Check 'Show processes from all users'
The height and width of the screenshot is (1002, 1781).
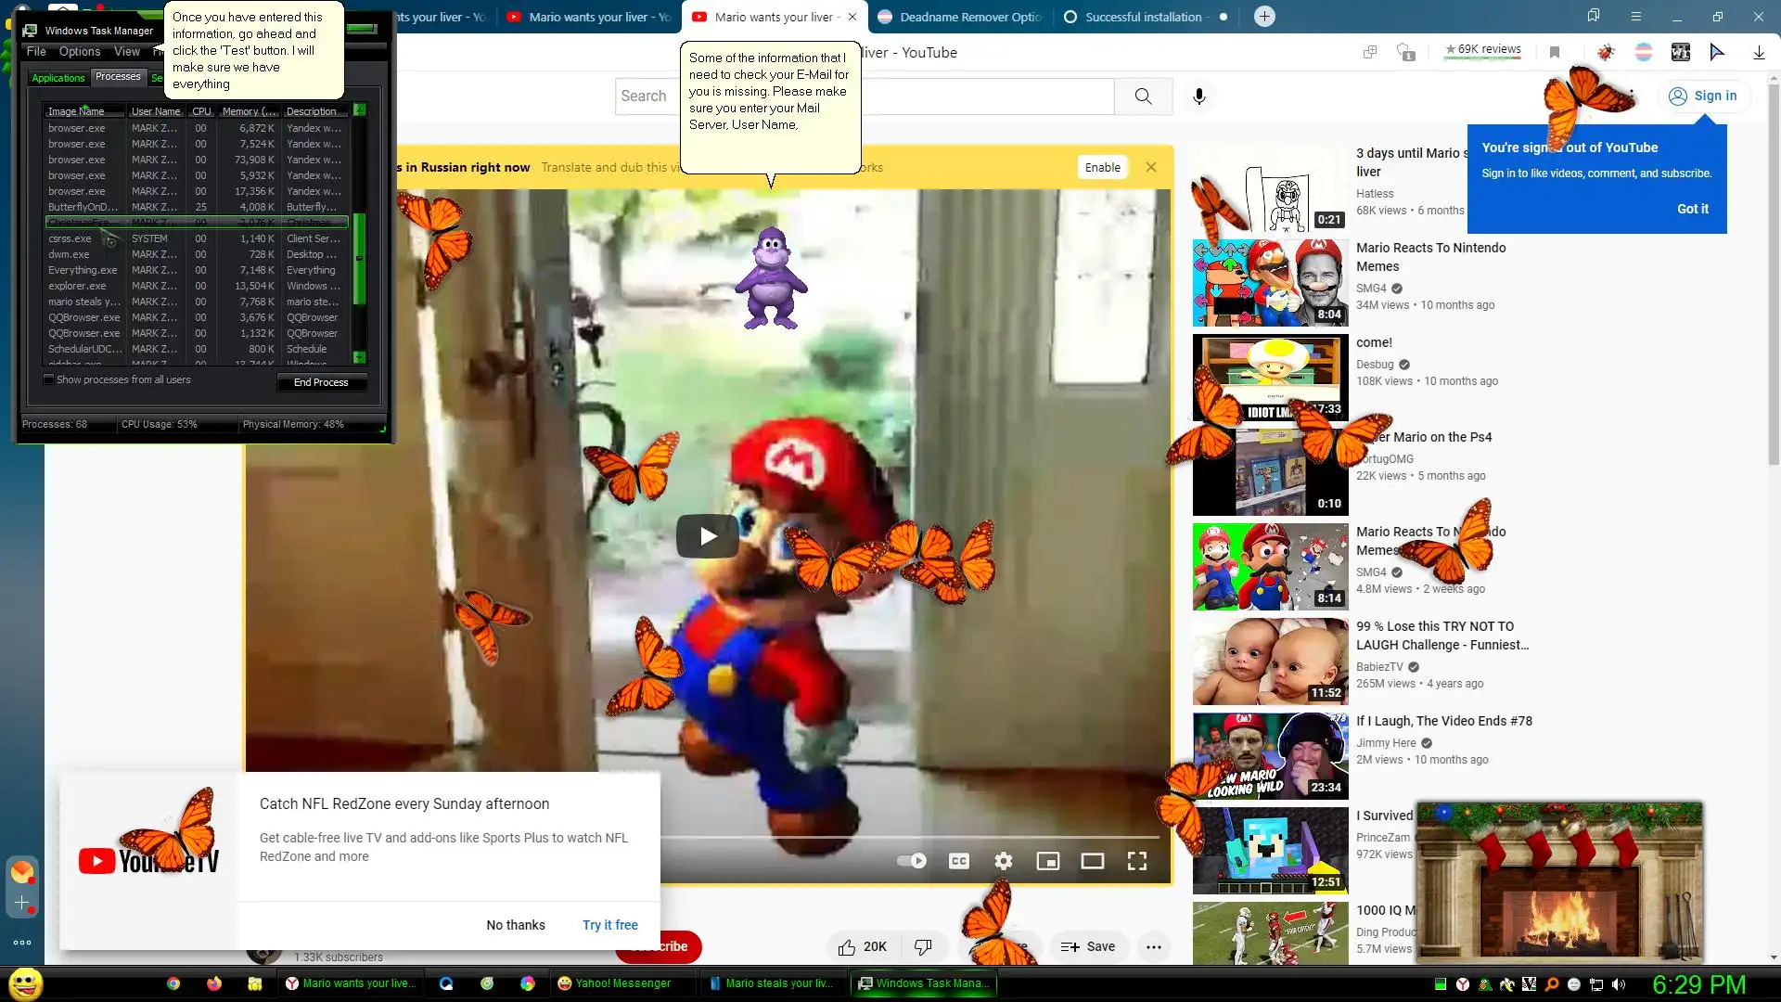pos(49,379)
